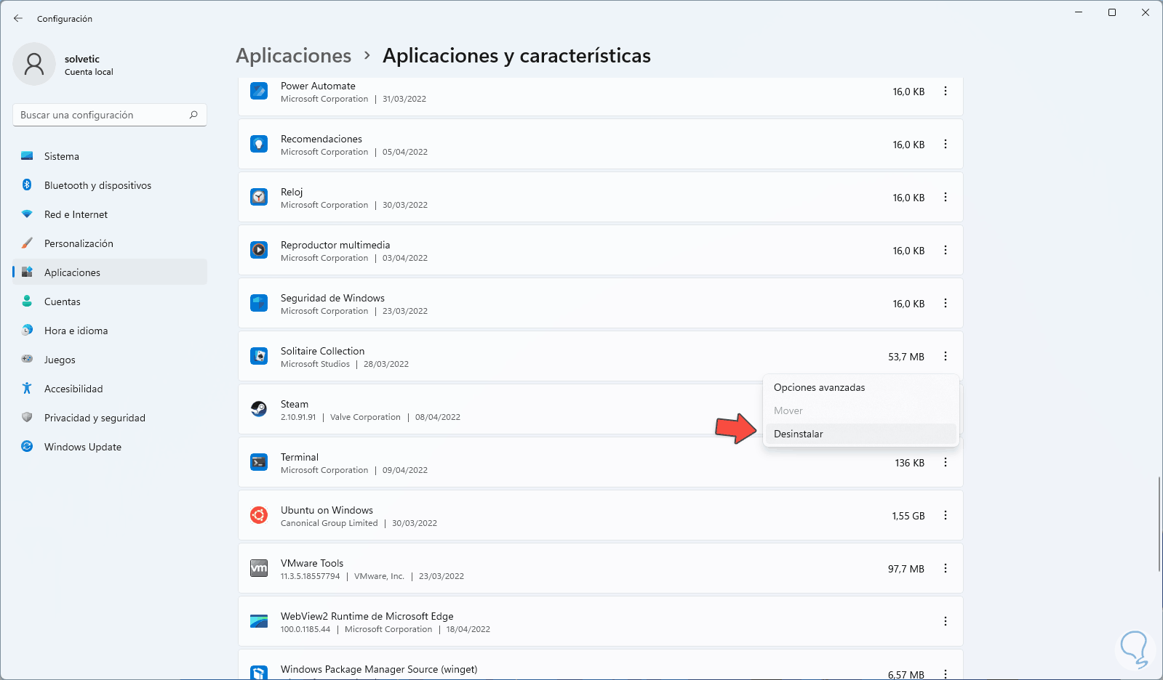
Task: Open the solvetic user avatar
Action: tap(34, 64)
